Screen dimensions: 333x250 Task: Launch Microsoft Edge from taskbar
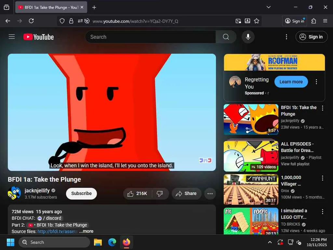[x=112, y=242]
